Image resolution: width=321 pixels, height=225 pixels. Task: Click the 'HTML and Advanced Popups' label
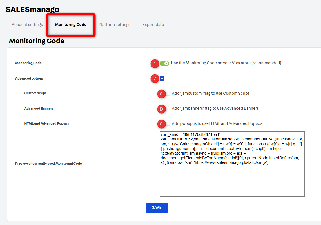click(47, 123)
